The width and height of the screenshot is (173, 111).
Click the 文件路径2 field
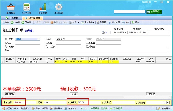pos(69,47)
